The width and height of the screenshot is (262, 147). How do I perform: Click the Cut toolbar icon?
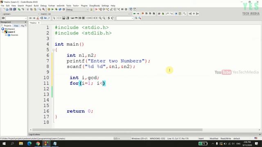[28, 9]
